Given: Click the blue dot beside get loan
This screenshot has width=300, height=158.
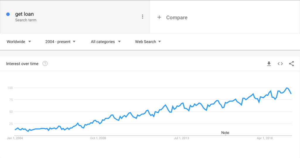Looking at the screenshot, I should tap(8, 14).
